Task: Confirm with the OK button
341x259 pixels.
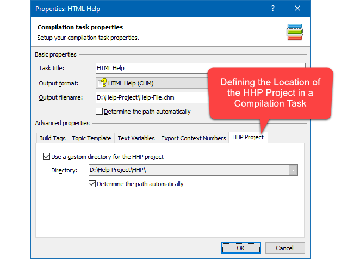Action: click(241, 248)
